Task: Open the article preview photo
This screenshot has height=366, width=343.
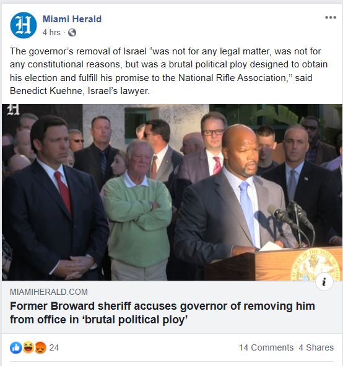Action: (172, 192)
